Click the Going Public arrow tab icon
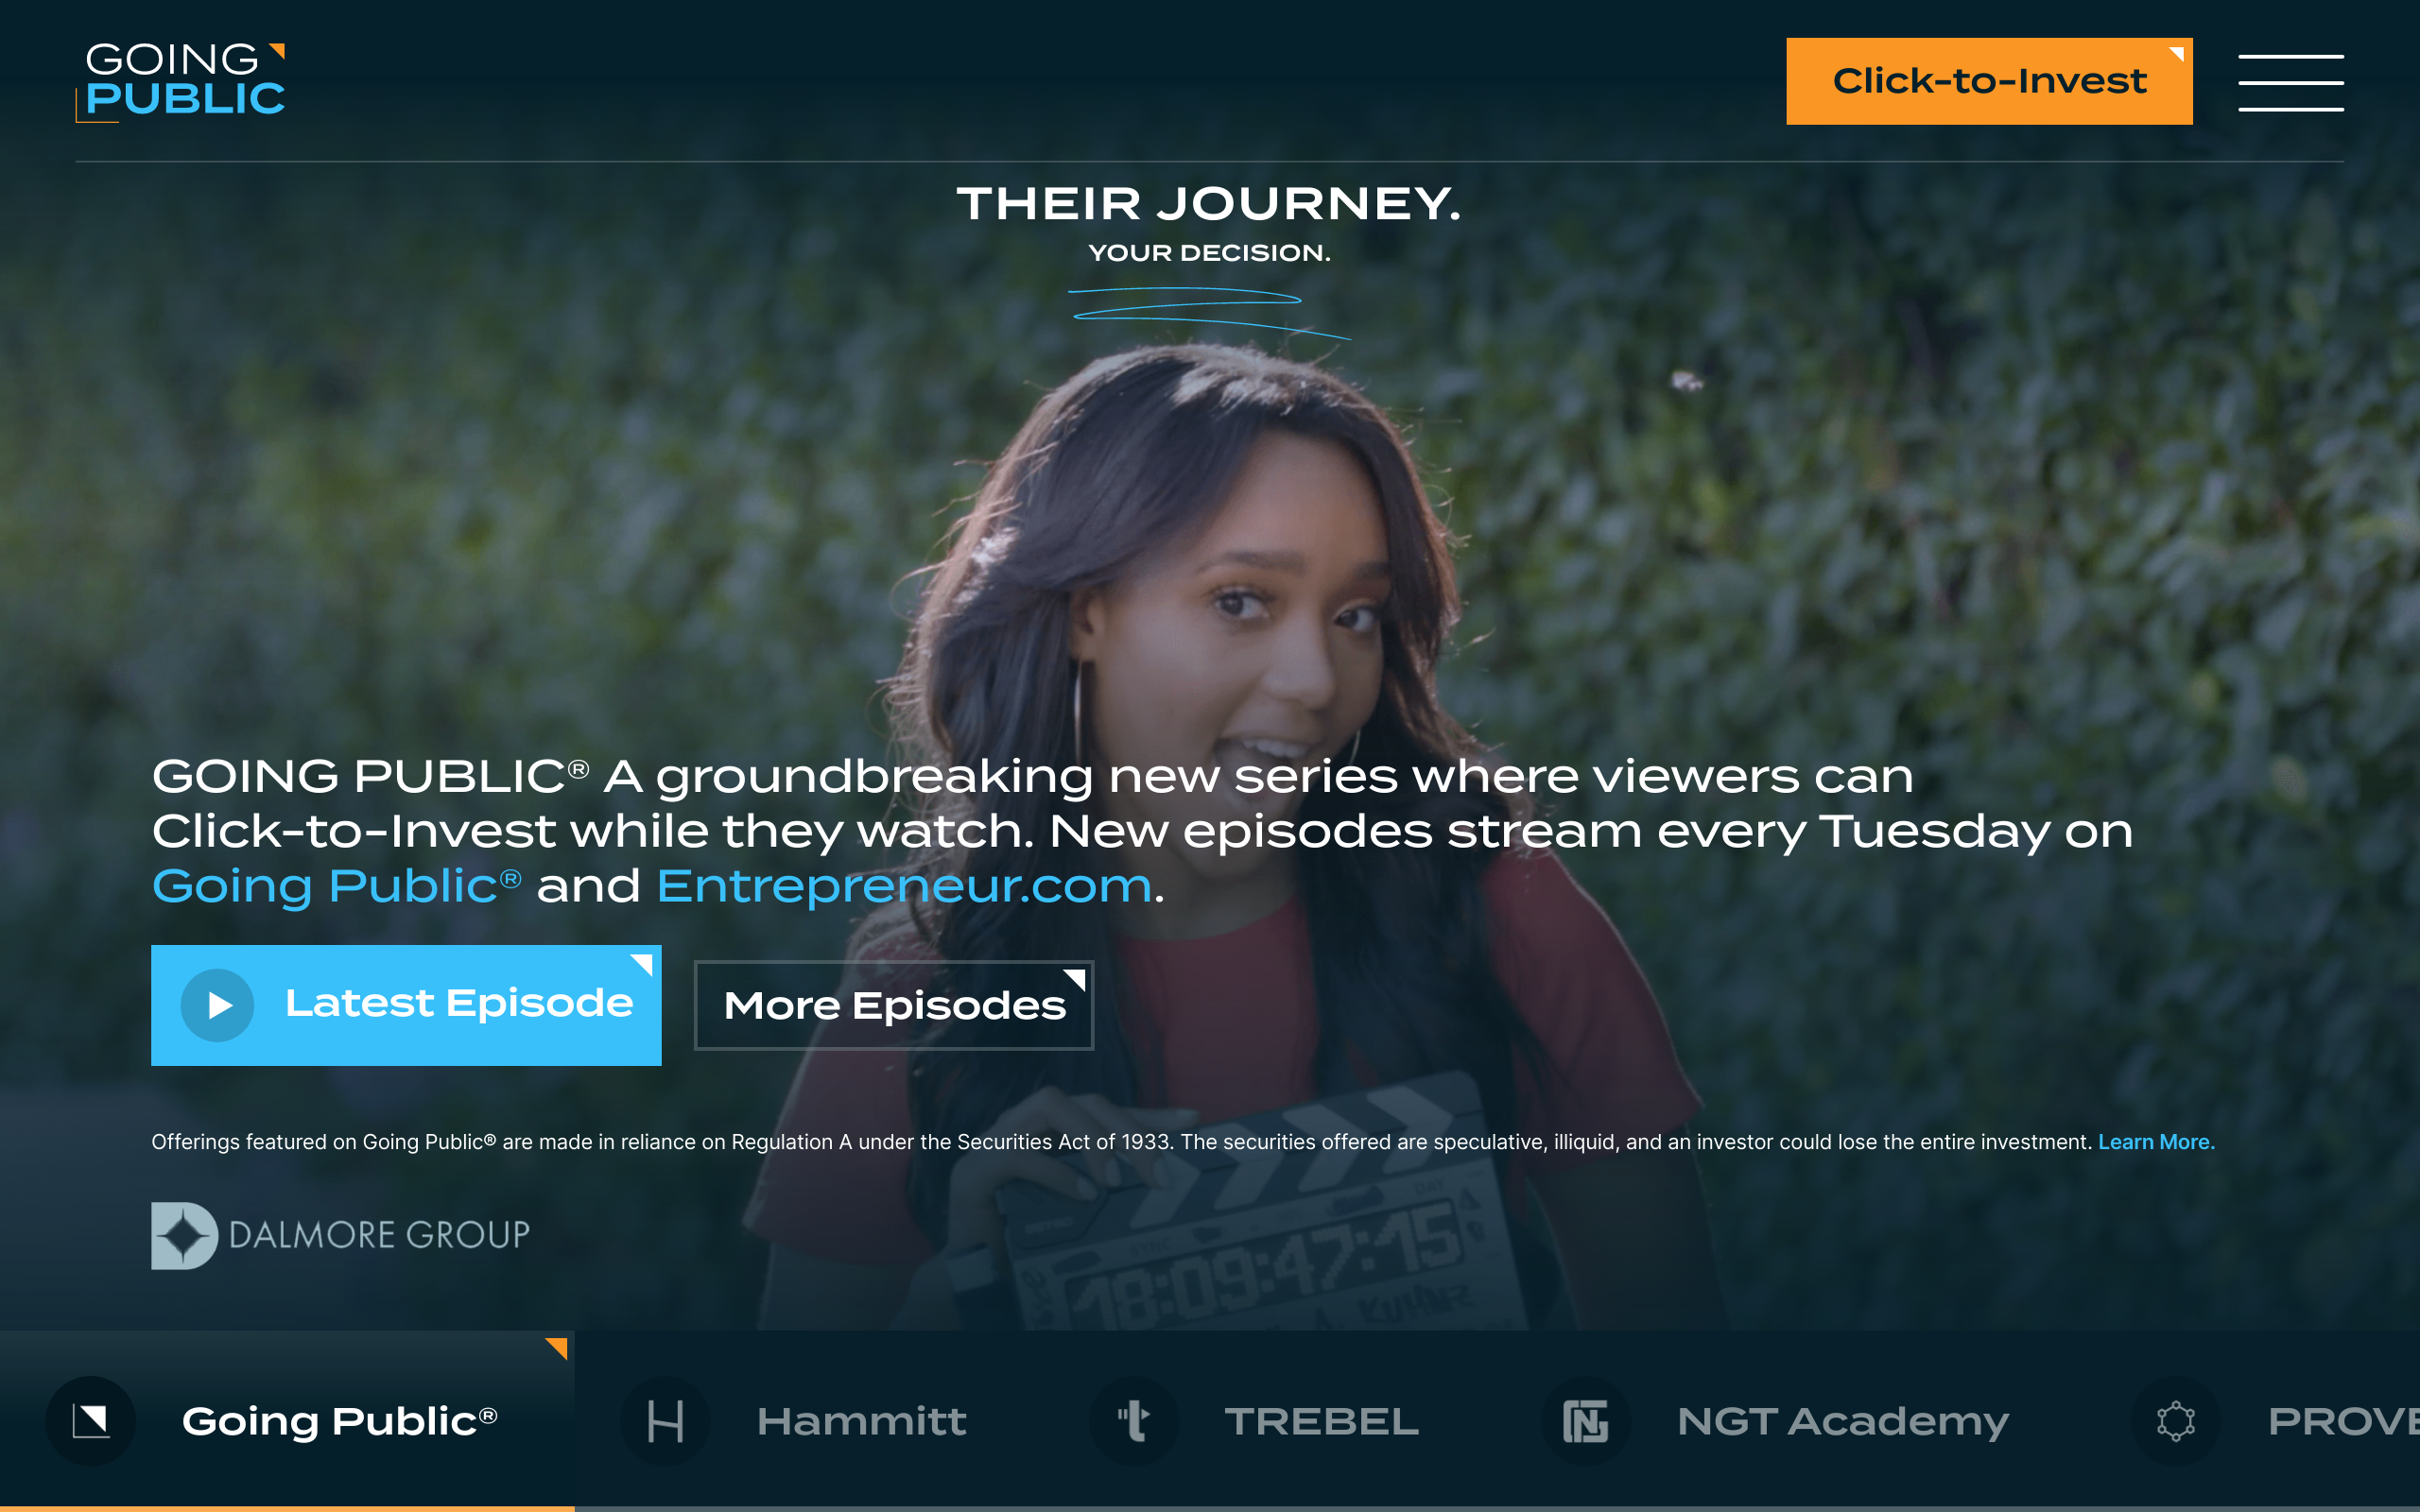 click(91, 1420)
